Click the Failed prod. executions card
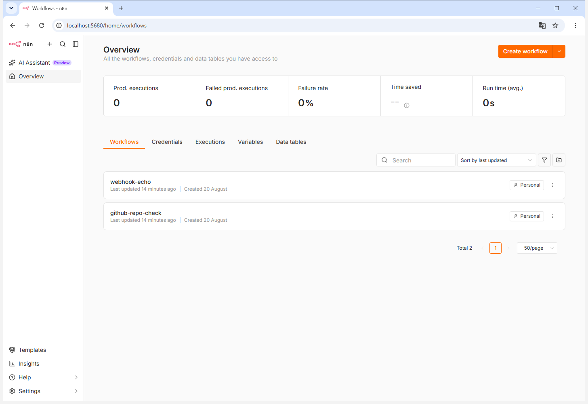The height and width of the screenshot is (404, 588). coord(242,96)
